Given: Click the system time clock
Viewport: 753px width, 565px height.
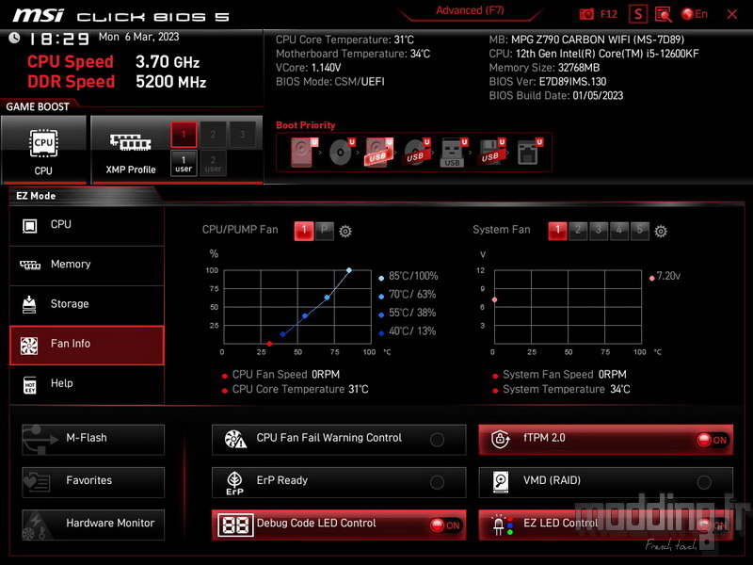Looking at the screenshot, I should coord(59,39).
